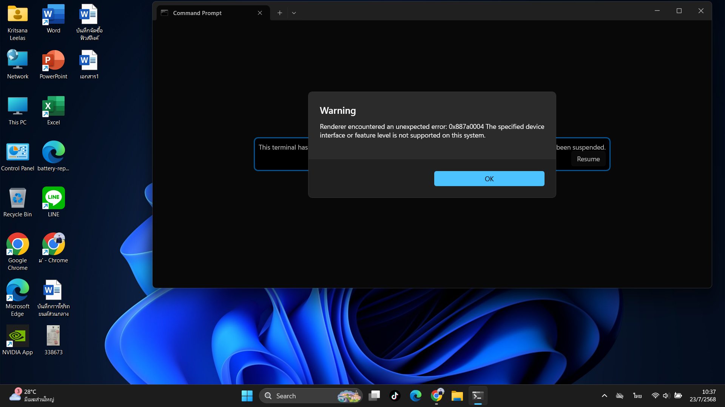Open the clock and date flyout
The image size is (725, 407).
click(x=703, y=396)
